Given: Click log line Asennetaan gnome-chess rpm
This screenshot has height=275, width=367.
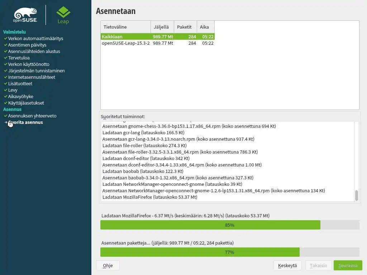Looking at the screenshot, I should tap(189, 126).
